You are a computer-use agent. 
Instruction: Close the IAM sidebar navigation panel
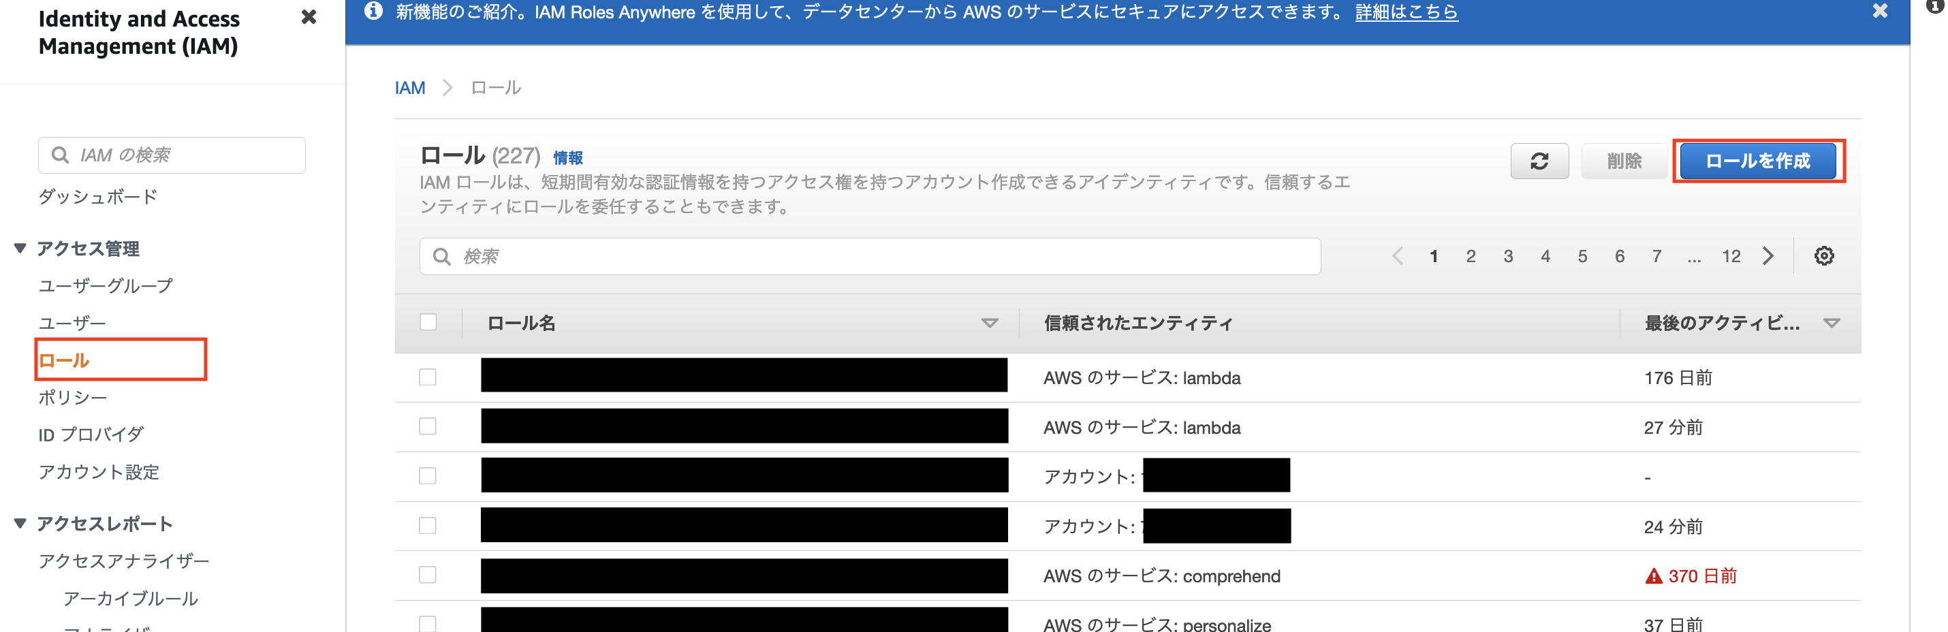(309, 16)
